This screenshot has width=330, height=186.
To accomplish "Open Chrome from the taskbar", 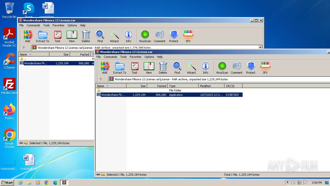I will [x=47, y=183].
